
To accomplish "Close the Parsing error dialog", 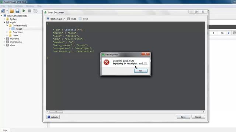I will (x=146, y=54).
